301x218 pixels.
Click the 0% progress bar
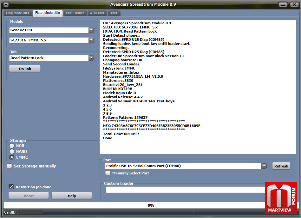(151, 205)
